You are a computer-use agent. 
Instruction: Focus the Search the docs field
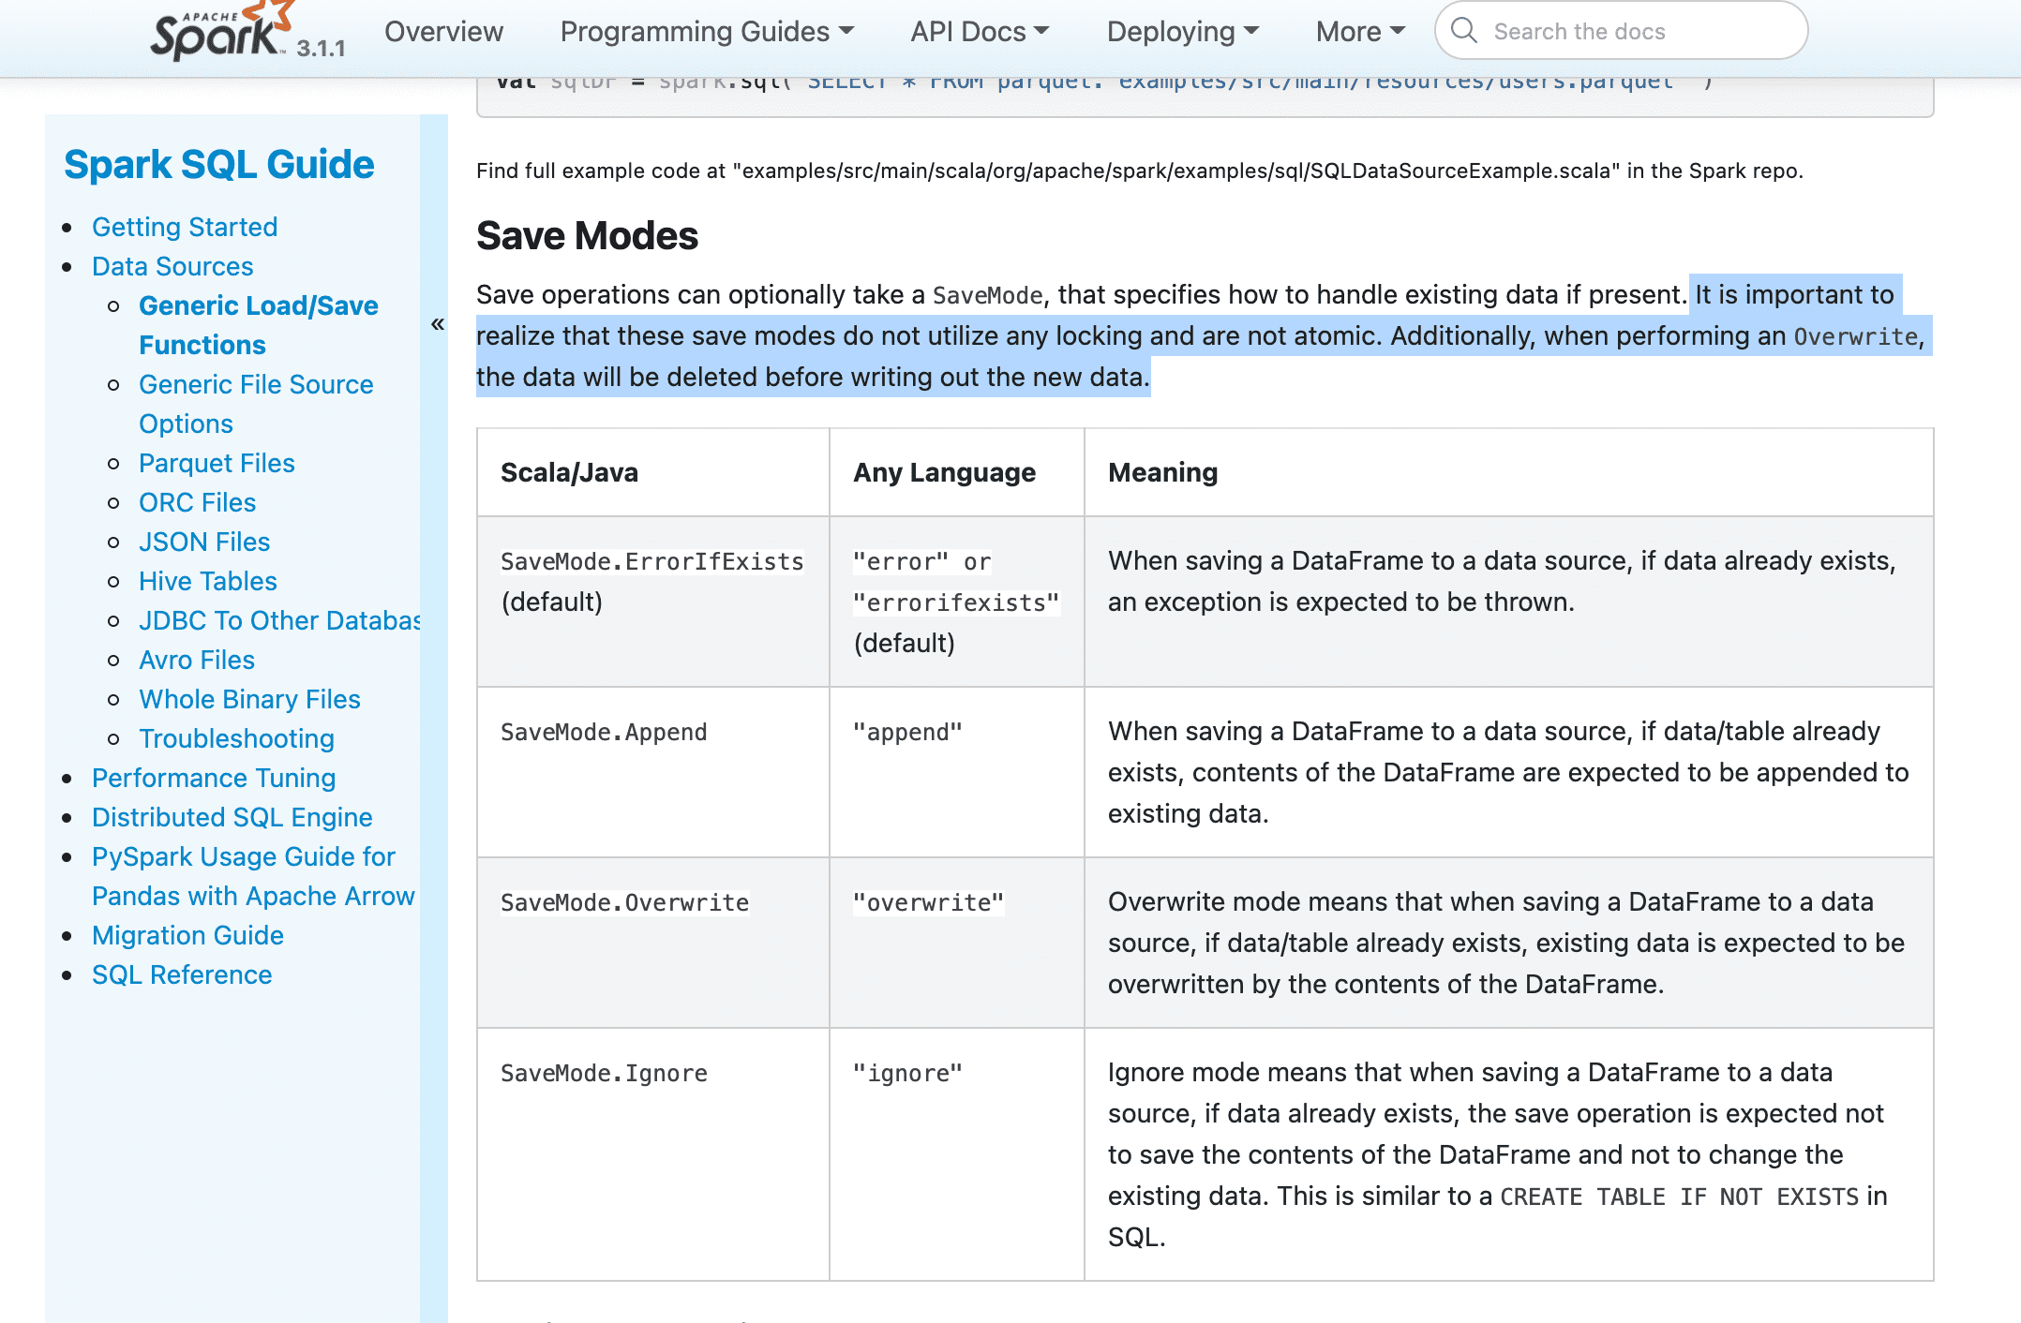tap(1622, 31)
